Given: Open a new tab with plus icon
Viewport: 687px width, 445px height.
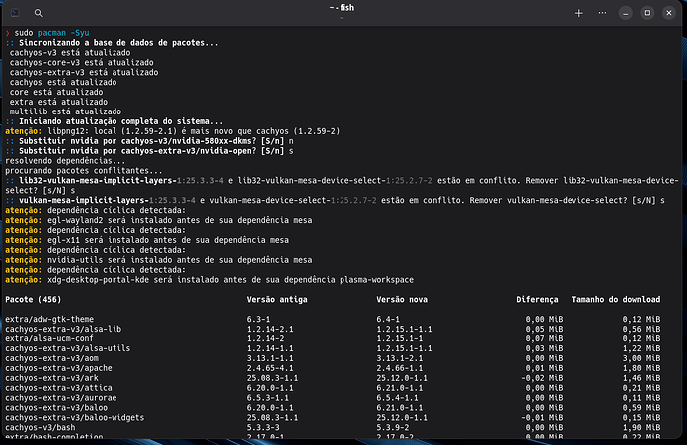Looking at the screenshot, I should (579, 13).
